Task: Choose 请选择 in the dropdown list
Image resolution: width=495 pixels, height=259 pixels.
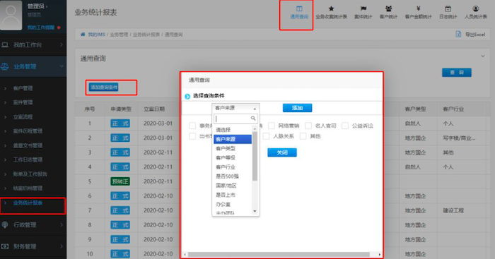Action: [233, 130]
